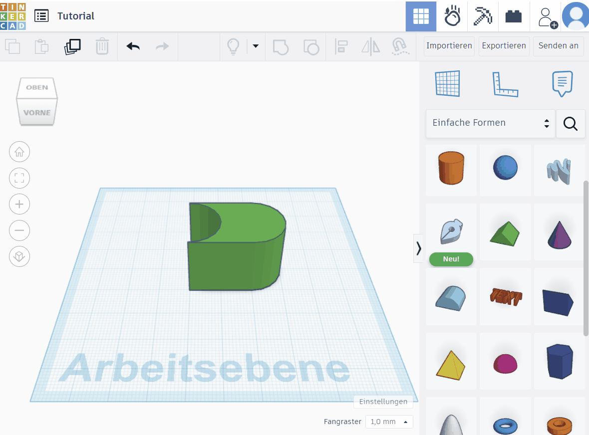Toggle perspective orthographic view cube icon
This screenshot has height=435, width=589.
[19, 257]
